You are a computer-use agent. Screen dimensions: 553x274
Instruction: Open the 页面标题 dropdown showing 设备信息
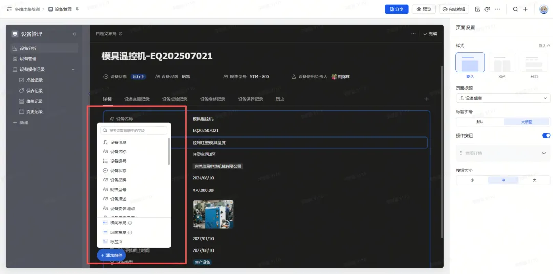[503, 98]
